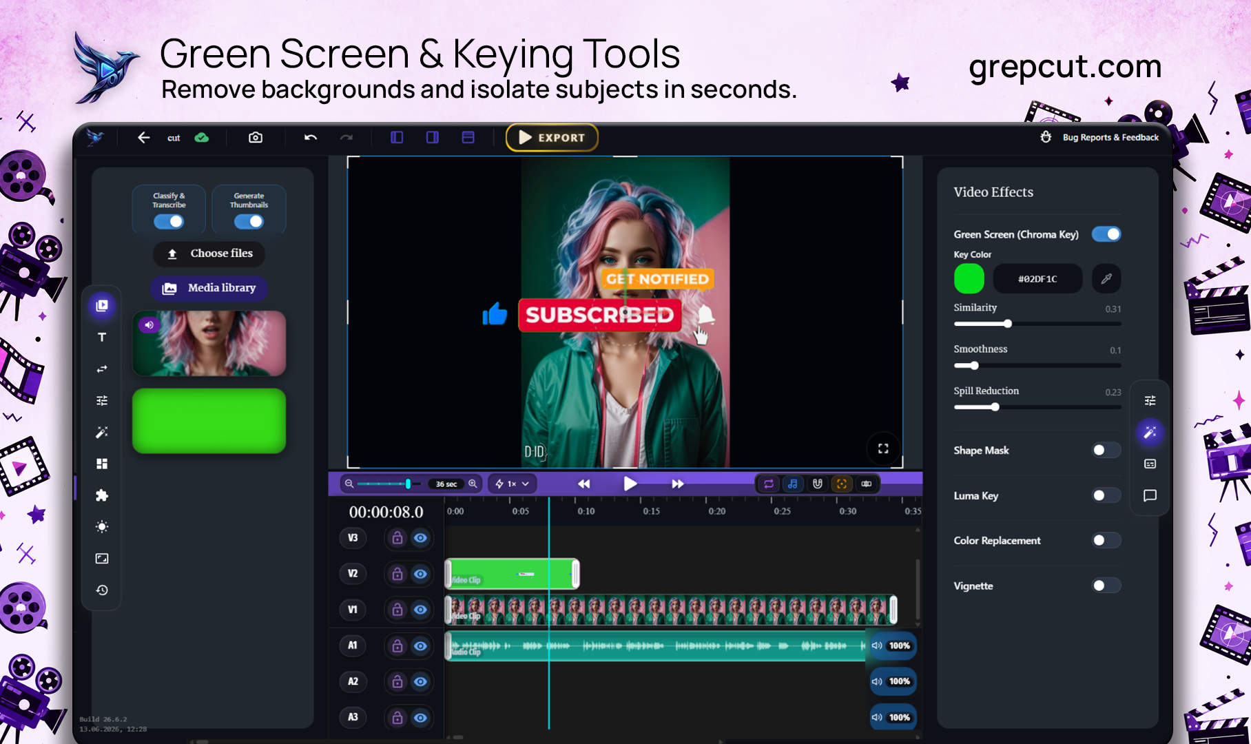This screenshot has width=1251, height=744.
Task: Click the A3 track 100% volume button
Action: 892,717
